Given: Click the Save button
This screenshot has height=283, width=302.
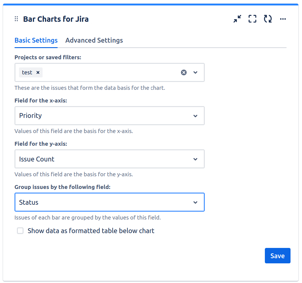Looking at the screenshot, I should [x=277, y=256].
